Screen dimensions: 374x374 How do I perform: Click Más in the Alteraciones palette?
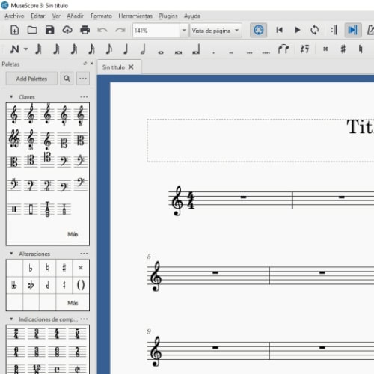point(73,303)
